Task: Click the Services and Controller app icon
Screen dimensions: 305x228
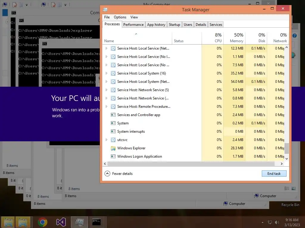Action: (x=113, y=115)
